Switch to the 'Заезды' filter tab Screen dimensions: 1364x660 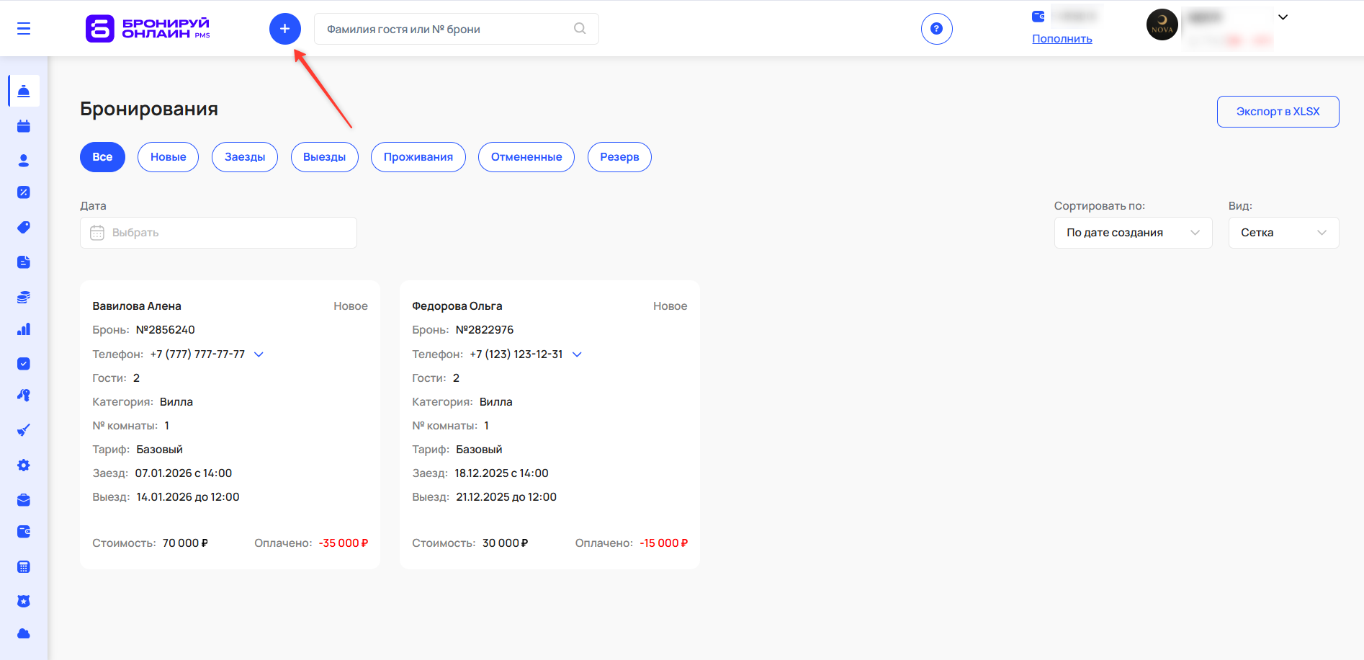pos(245,157)
